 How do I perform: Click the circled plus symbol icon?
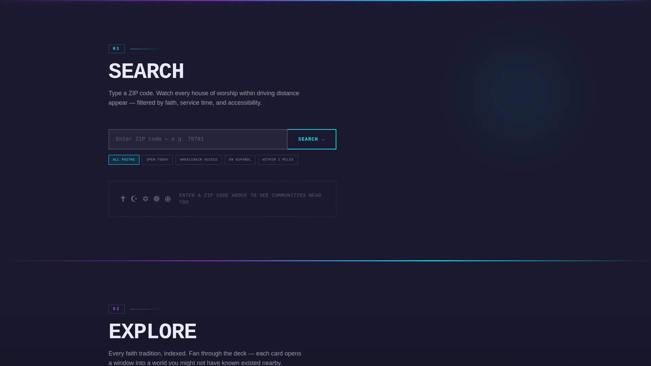(168, 199)
